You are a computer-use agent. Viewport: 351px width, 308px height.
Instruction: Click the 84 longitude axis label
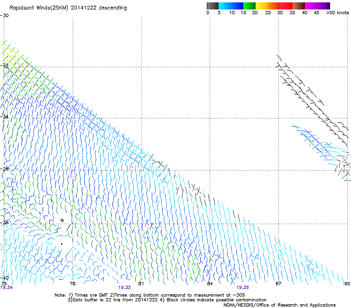tap(210, 284)
